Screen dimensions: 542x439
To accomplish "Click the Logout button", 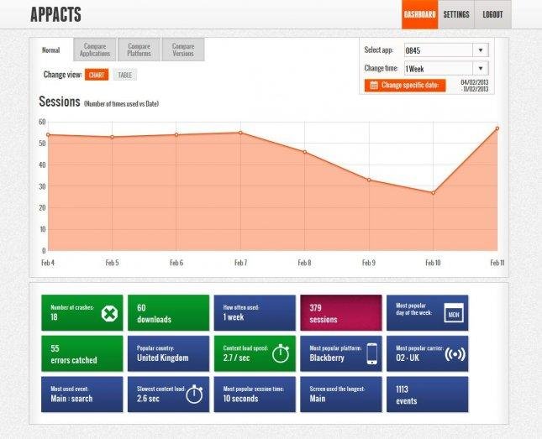I will [x=492, y=15].
